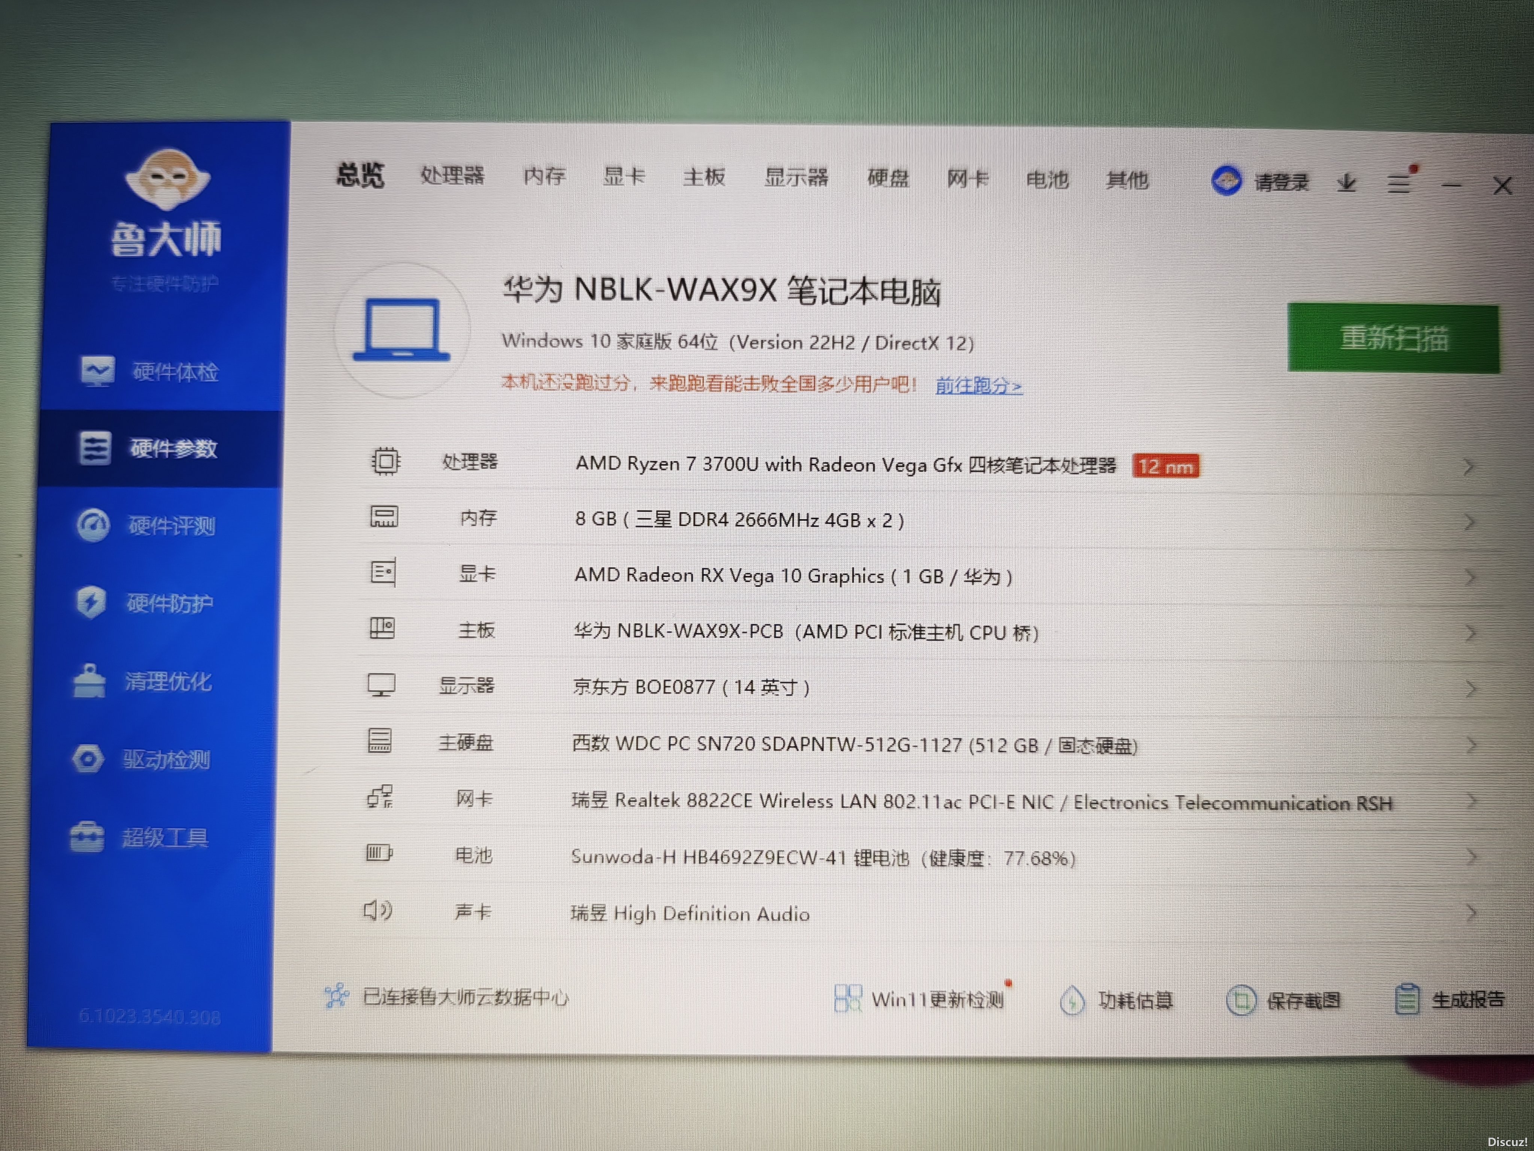Click the 电池 battery row icon
1534x1151 pixels.
pos(379,854)
